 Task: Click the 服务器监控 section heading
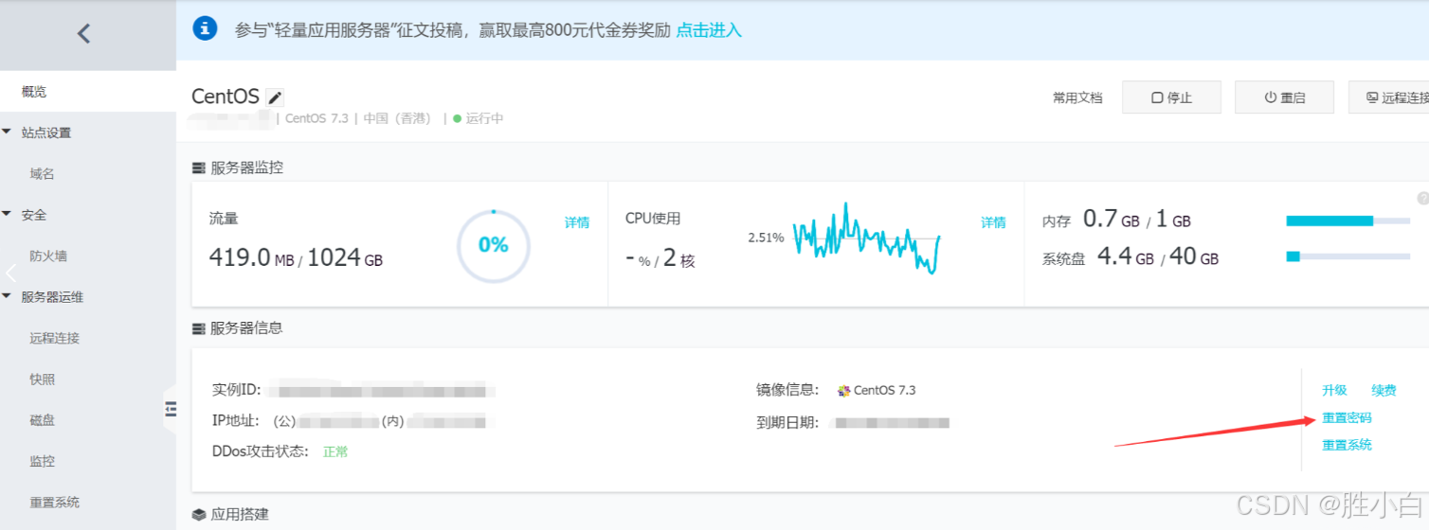(x=246, y=168)
